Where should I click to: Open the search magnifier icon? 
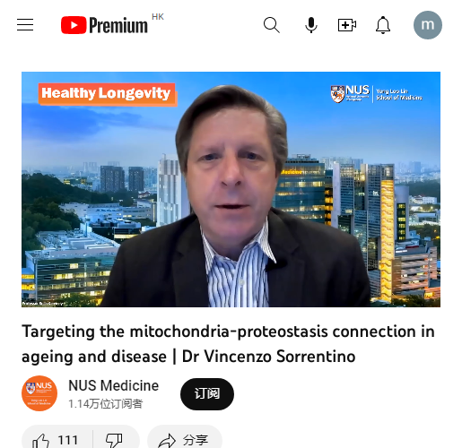[x=272, y=25]
